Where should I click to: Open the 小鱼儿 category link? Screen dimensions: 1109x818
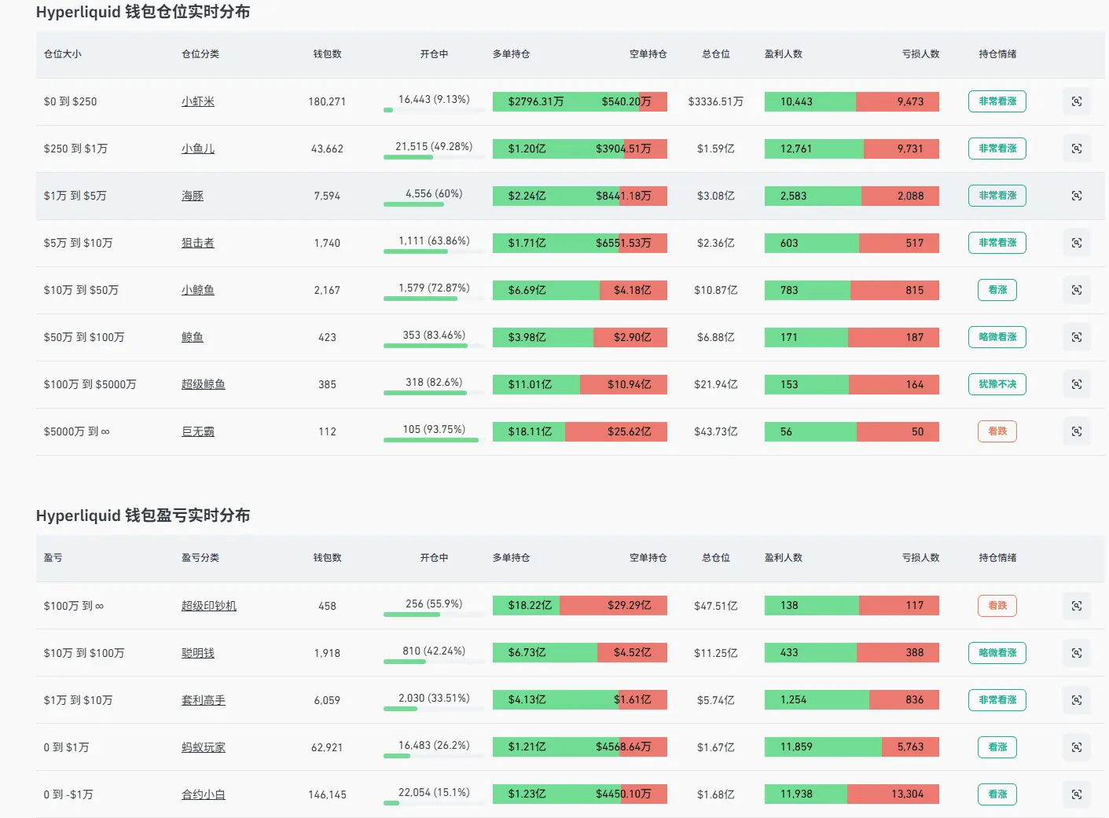click(x=198, y=149)
